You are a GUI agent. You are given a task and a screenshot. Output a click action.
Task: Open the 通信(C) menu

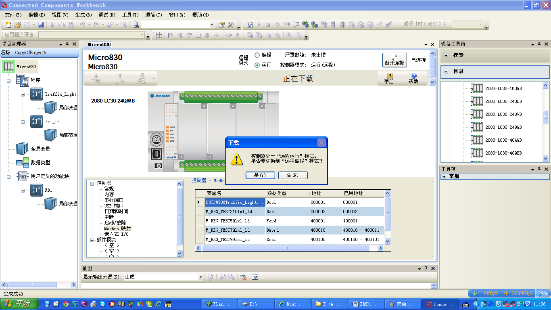click(x=153, y=15)
